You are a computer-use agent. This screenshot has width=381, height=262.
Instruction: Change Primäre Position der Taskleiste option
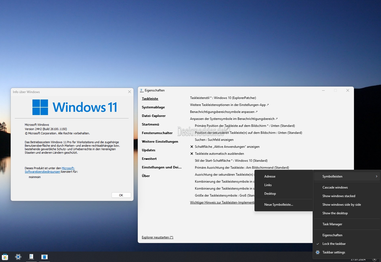[x=245, y=126]
